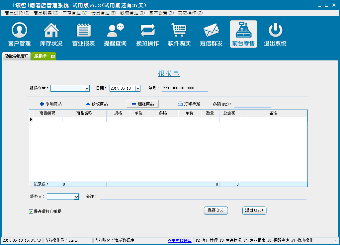Click the 退出系统 power icon

(275, 31)
